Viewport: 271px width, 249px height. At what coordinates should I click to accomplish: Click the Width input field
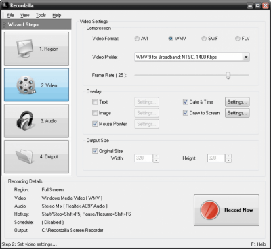coord(144,158)
